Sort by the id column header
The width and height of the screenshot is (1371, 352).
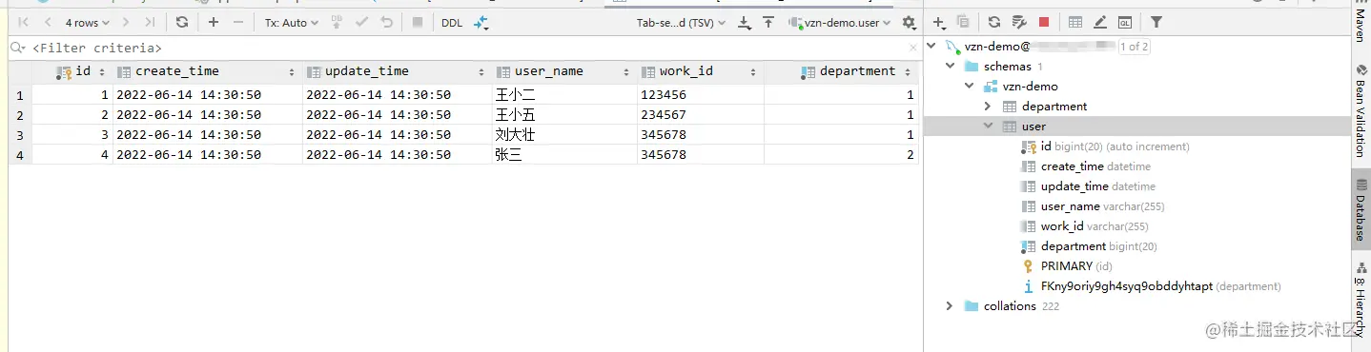(72, 71)
